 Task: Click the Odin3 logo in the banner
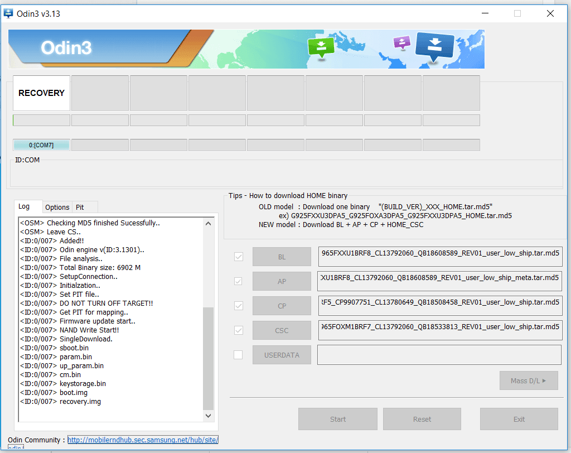(66, 48)
